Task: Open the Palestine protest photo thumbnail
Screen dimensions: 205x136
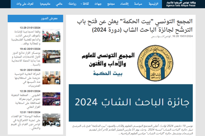Action: tap(51, 36)
